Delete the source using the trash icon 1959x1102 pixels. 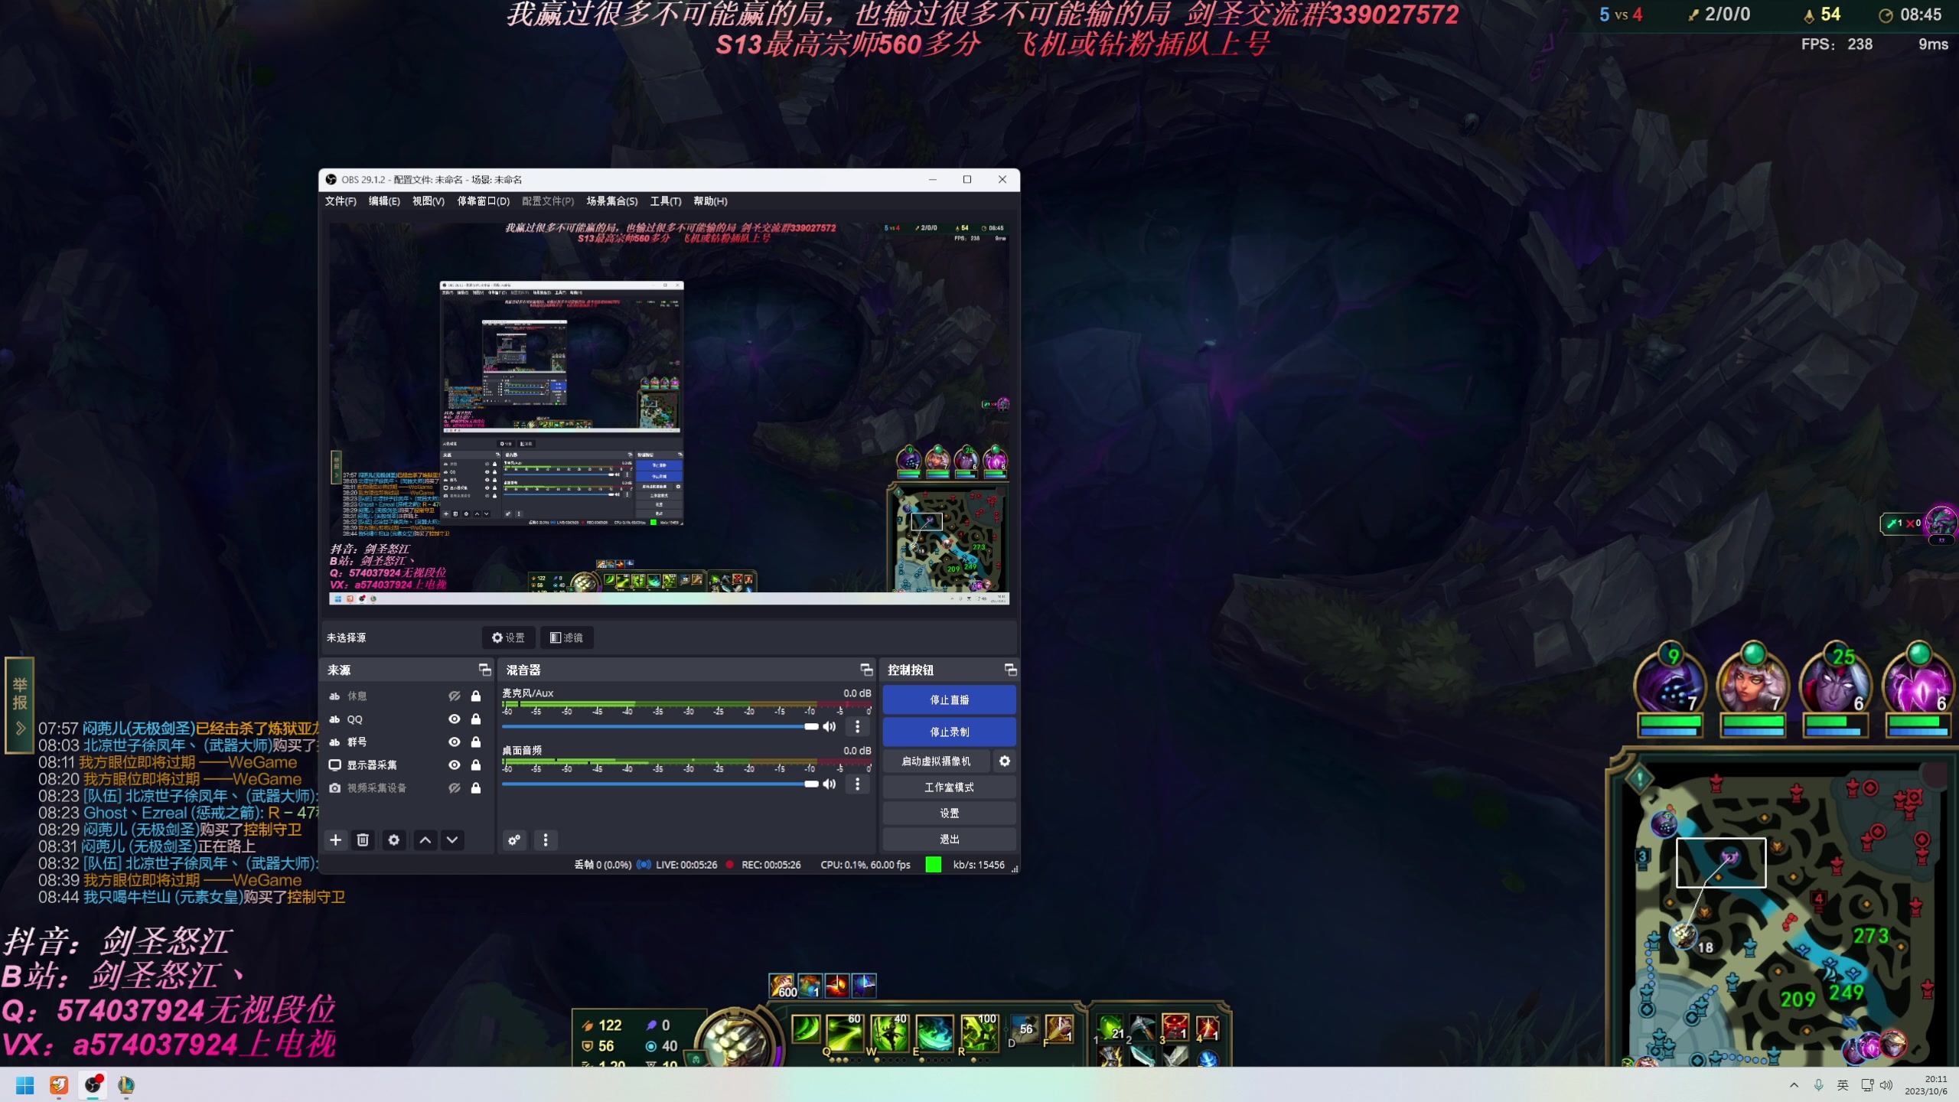[x=363, y=840]
